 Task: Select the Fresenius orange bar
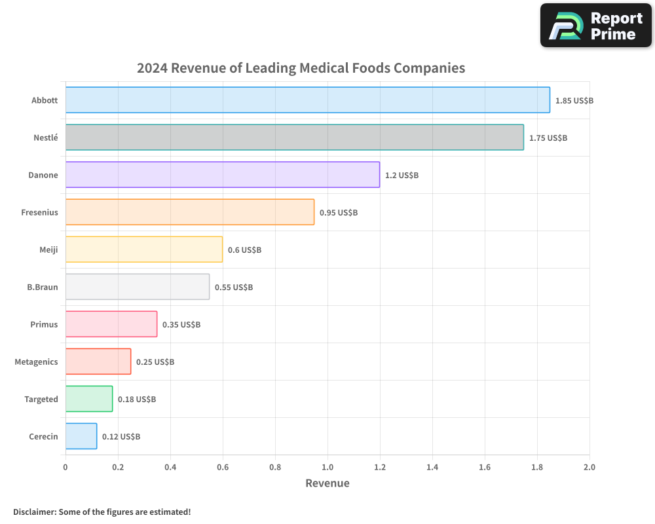tap(190, 212)
